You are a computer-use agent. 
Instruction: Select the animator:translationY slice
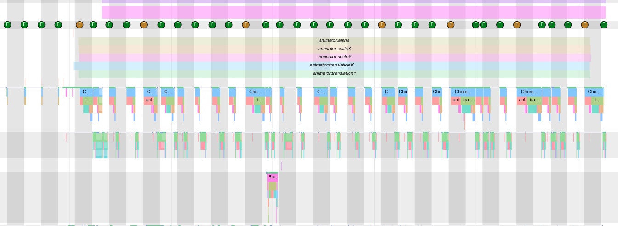pos(334,73)
